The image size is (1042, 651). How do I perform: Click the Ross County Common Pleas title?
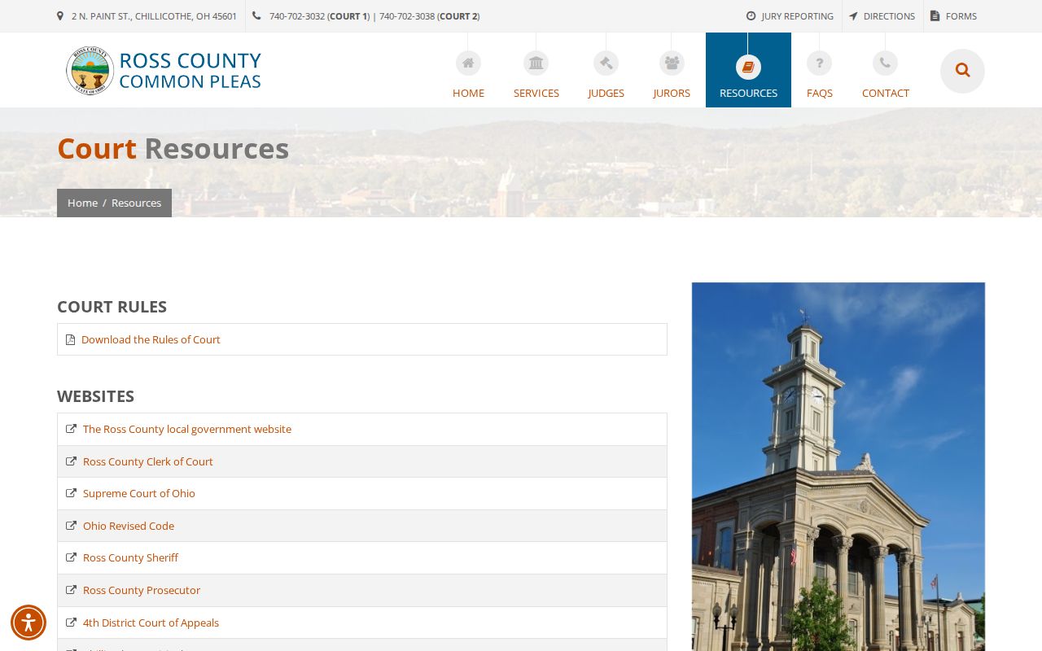point(190,71)
